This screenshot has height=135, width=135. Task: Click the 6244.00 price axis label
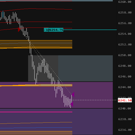point(125,87)
